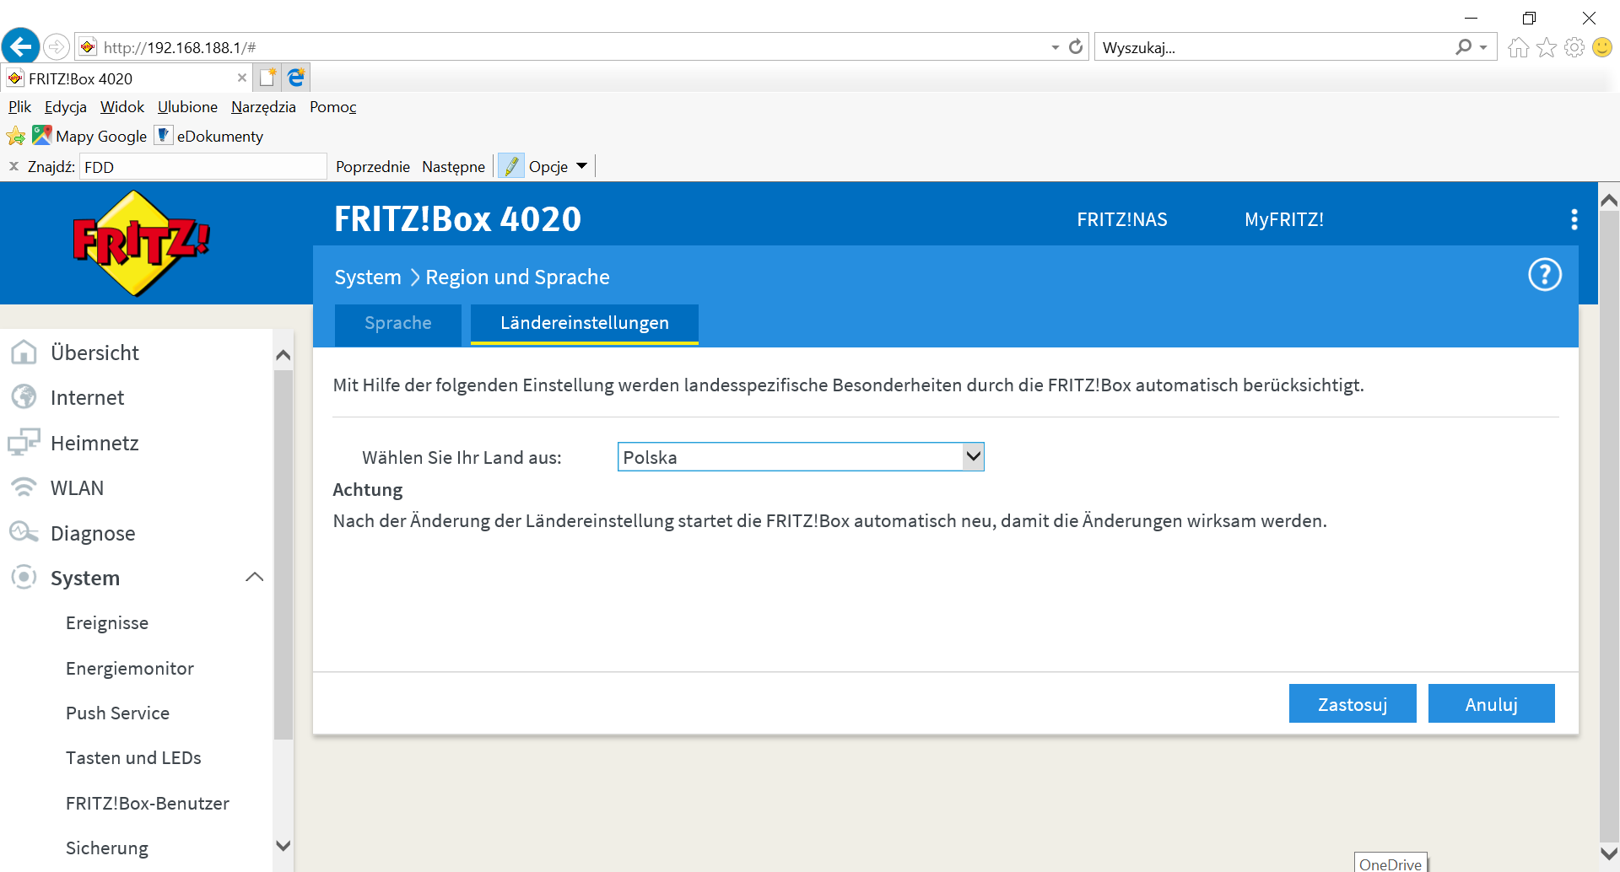
Task: Open WLAN in the sidebar
Action: [77, 488]
